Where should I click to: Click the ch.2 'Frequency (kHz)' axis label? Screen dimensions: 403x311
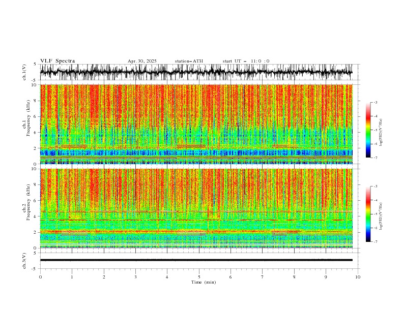28,202
